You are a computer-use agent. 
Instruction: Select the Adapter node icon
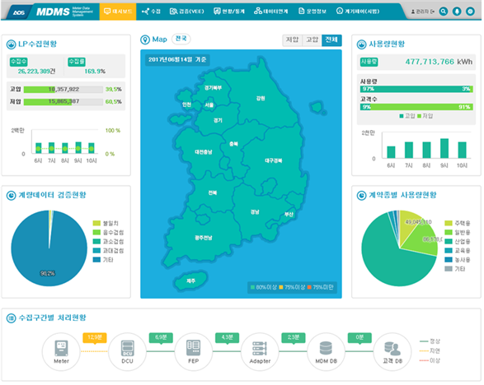[260, 348]
